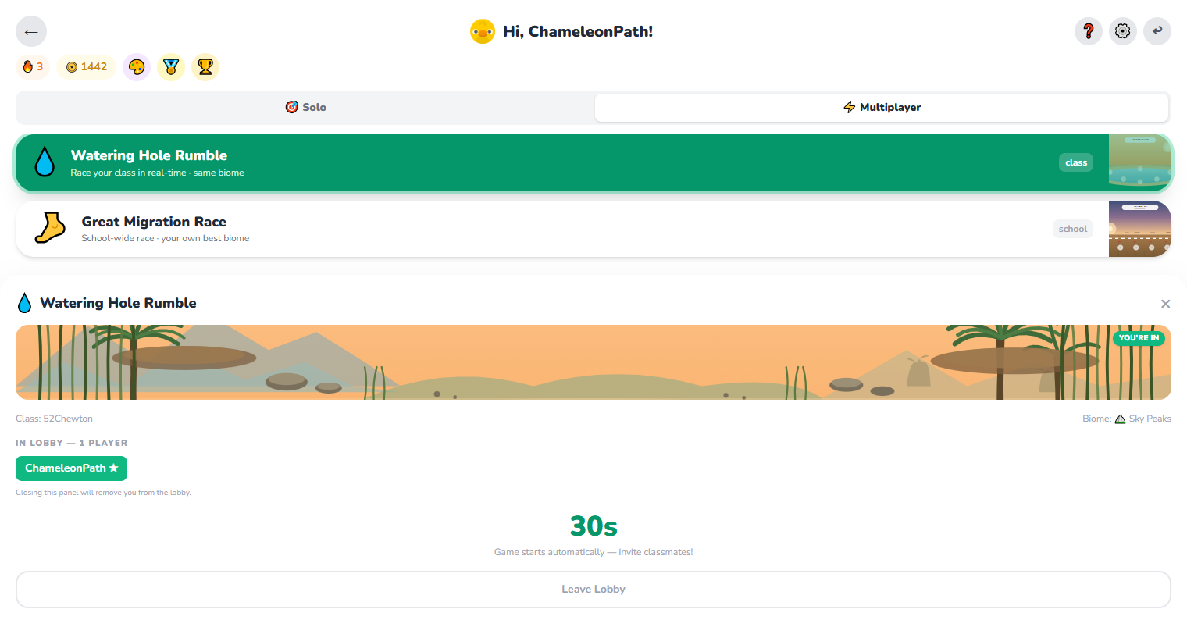This screenshot has width=1187, height=627.
Task: Open the red question mark help
Action: (x=1088, y=31)
